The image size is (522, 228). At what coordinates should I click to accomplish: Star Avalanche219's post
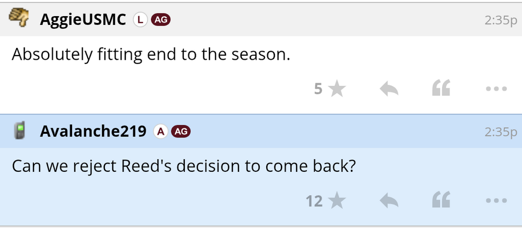click(x=337, y=200)
